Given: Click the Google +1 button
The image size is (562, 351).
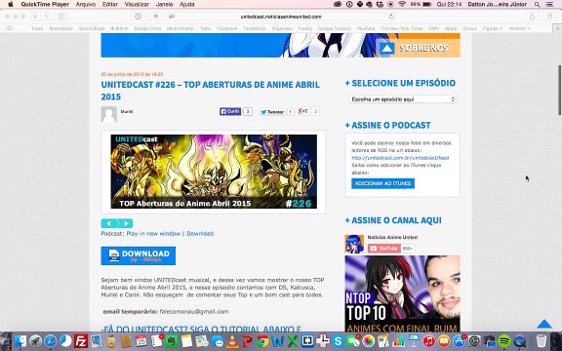Looking at the screenshot, I should 302,111.
